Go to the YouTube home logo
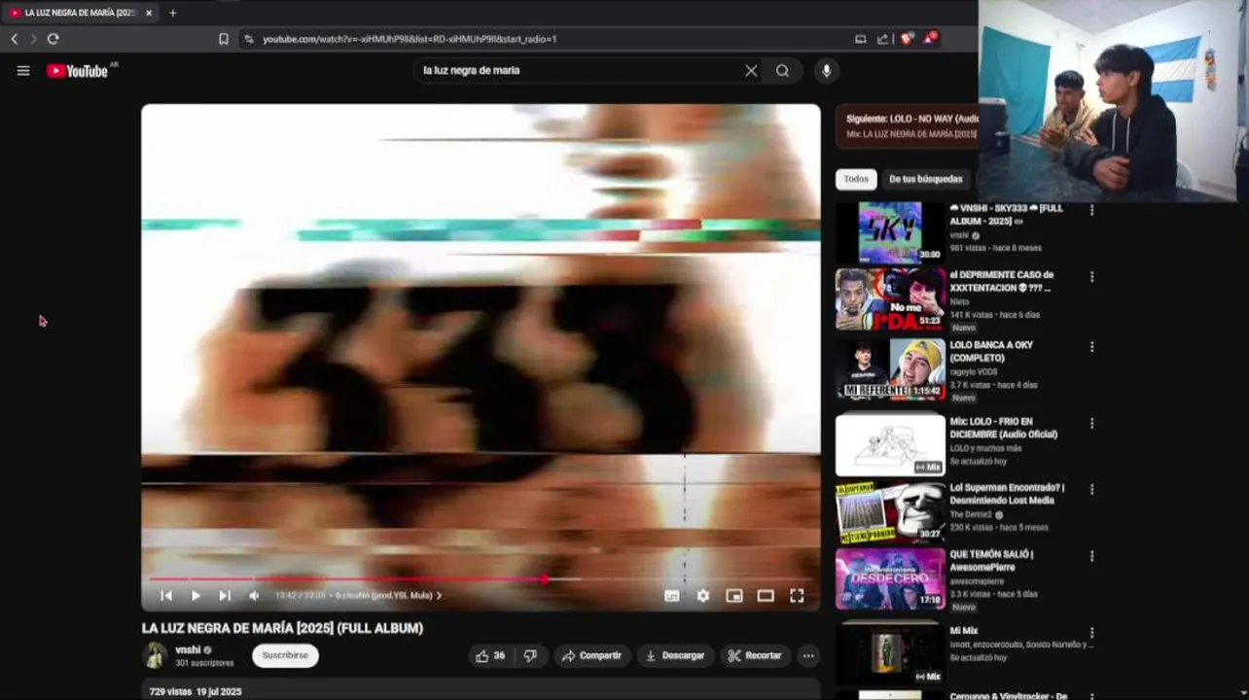The image size is (1249, 700). [x=77, y=71]
